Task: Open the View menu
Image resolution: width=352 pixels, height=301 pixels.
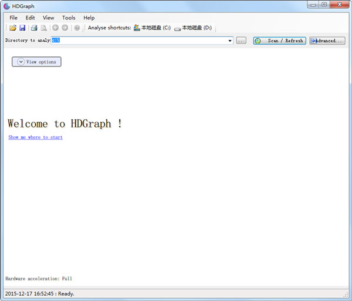Action: tap(49, 18)
